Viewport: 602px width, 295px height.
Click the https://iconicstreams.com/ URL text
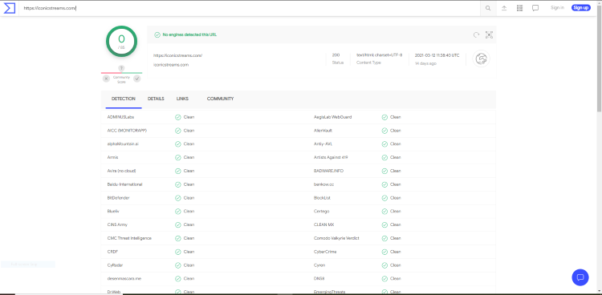tap(177, 55)
